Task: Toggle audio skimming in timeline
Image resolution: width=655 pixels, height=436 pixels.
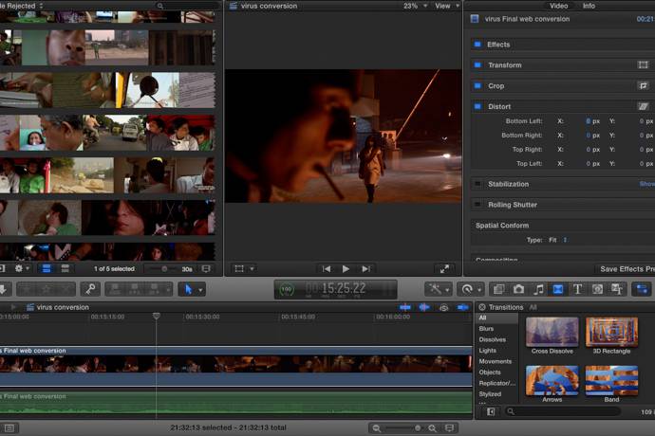Action: (x=424, y=307)
